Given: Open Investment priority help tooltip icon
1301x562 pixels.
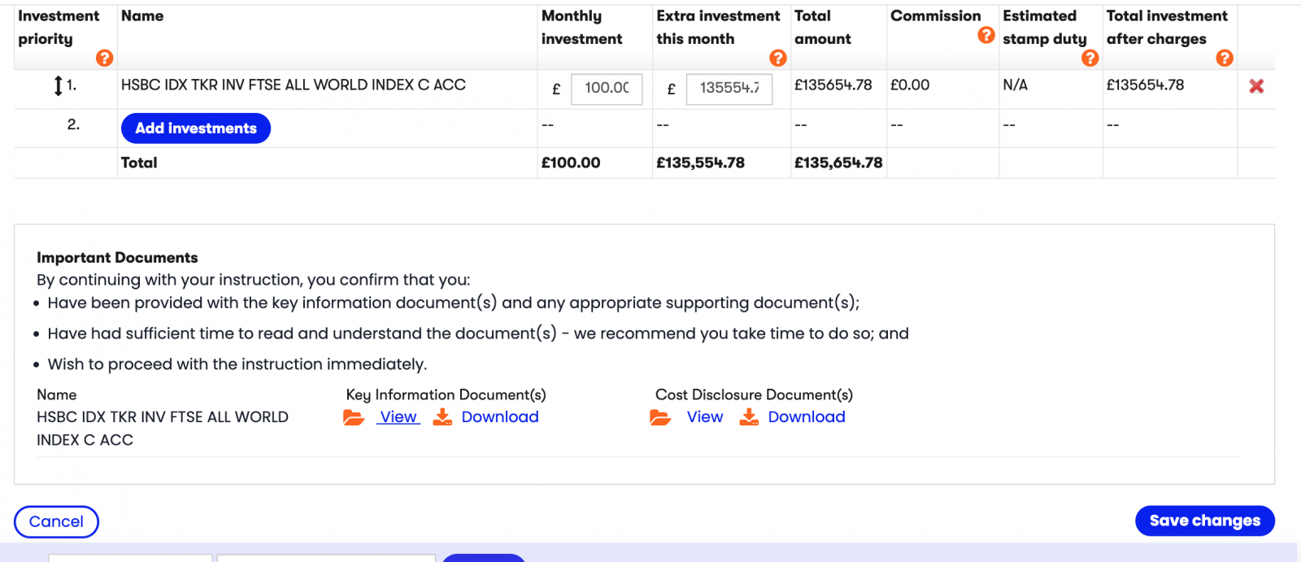Looking at the screenshot, I should tap(104, 58).
